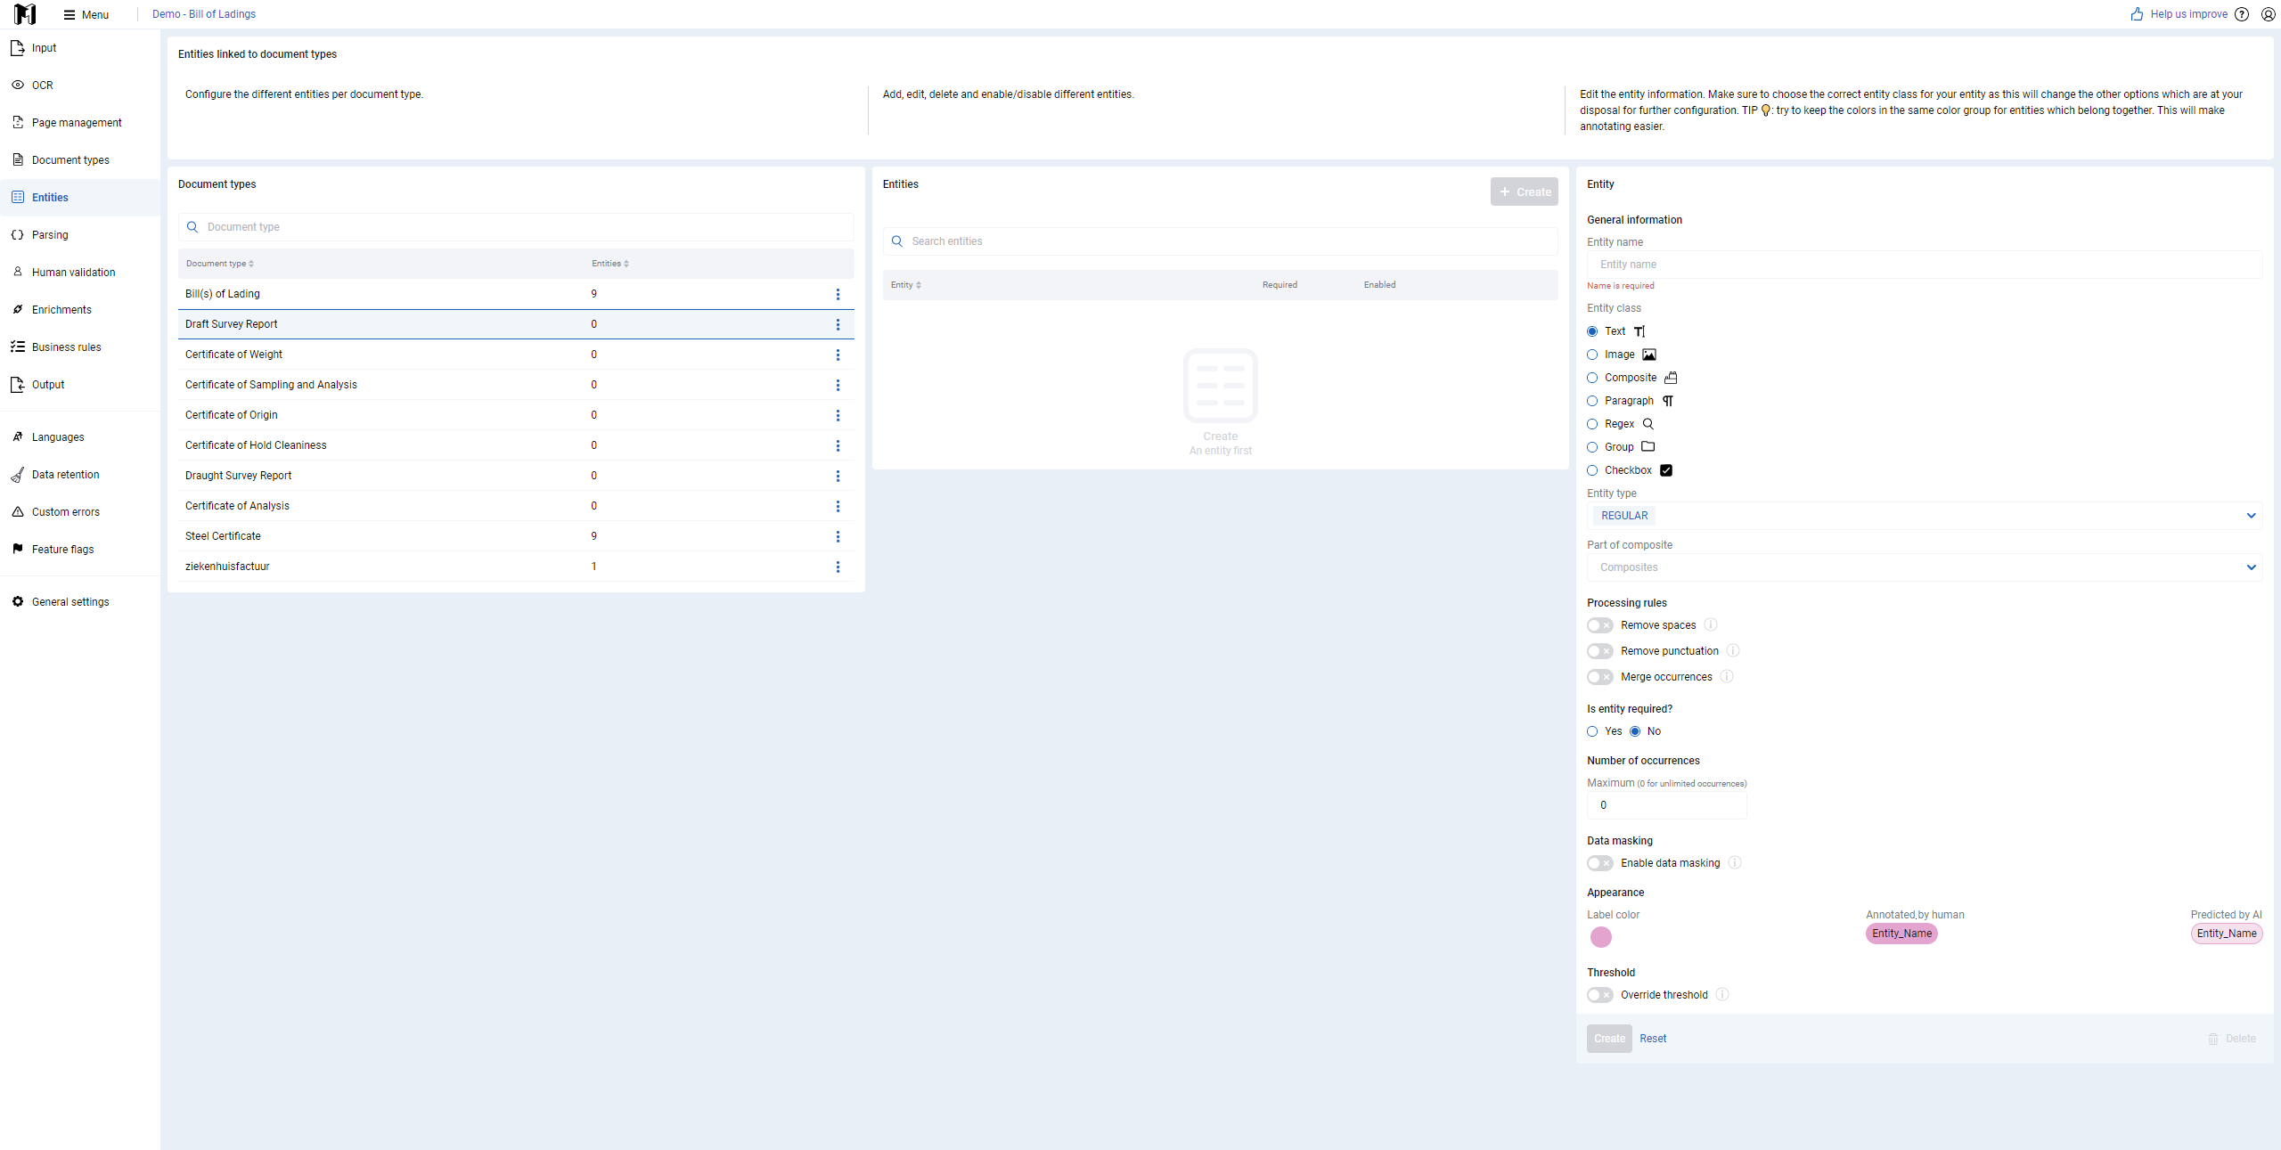The width and height of the screenshot is (2281, 1150).
Task: Select the Composite entity class radio
Action: [x=1592, y=378]
